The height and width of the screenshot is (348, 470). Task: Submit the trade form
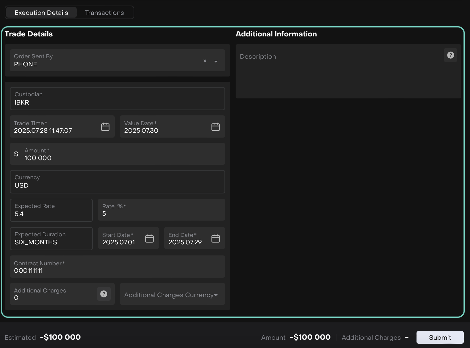[x=440, y=338]
